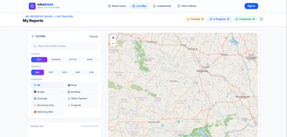Click the Choutuppal label on map
This screenshot has width=287, height=137.
click(151, 42)
